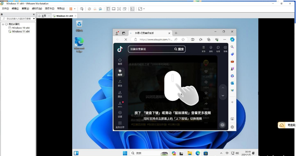
Task: Enter VMware full screen mode
Action: pyautogui.click(x=119, y=9)
